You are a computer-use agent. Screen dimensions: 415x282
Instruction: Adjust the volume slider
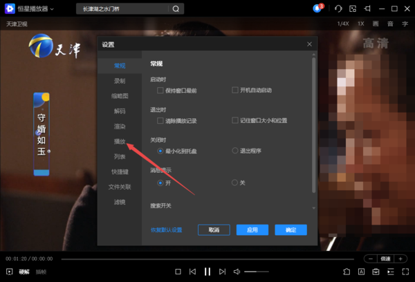tap(256, 272)
